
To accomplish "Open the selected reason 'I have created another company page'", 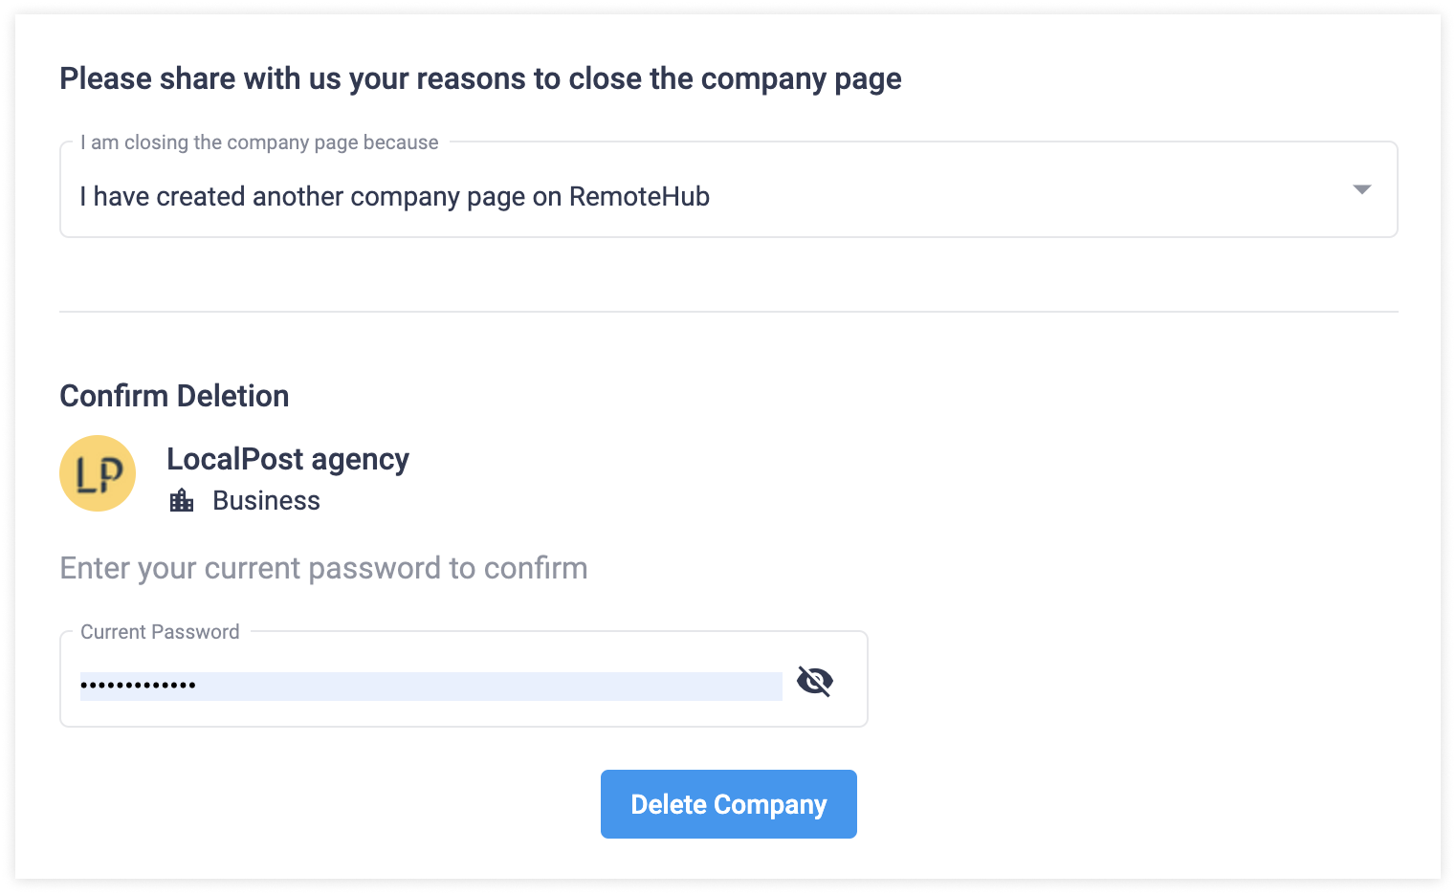I will pyautogui.click(x=394, y=196).
